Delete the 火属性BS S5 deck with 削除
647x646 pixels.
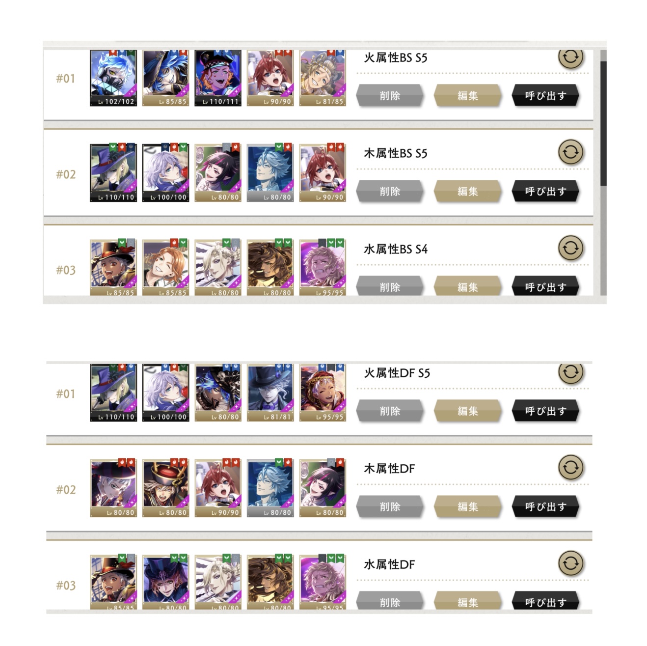click(x=390, y=96)
